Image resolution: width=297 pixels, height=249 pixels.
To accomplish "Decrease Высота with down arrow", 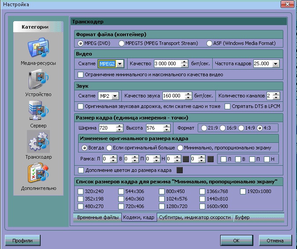I will click(167, 130).
